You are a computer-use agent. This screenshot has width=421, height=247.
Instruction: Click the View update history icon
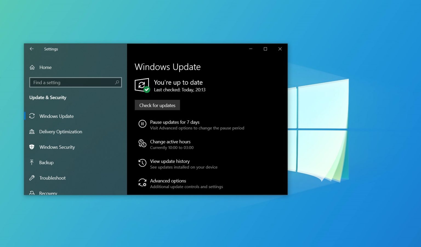pos(142,163)
